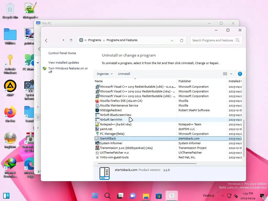Viewport: 268px width, 201px height.
Task: Select Transmission 3.00 (x64) entry
Action: 168,148
